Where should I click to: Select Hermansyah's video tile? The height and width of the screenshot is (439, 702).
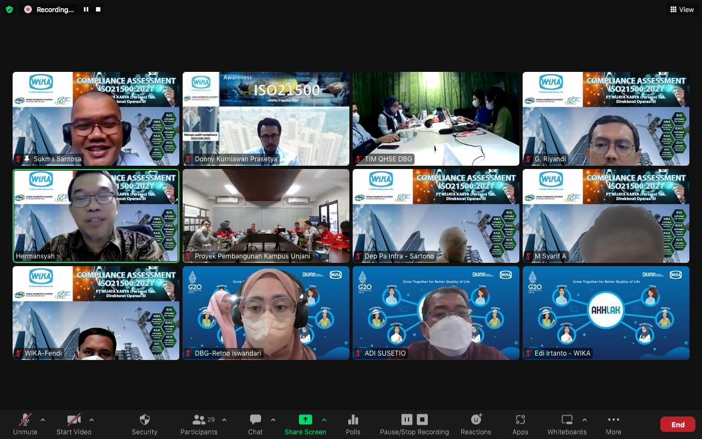tap(96, 216)
